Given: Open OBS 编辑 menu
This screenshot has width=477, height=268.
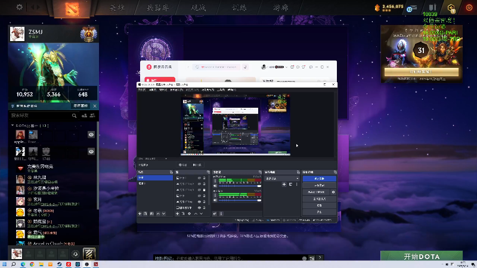Looking at the screenshot, I should coord(153,90).
